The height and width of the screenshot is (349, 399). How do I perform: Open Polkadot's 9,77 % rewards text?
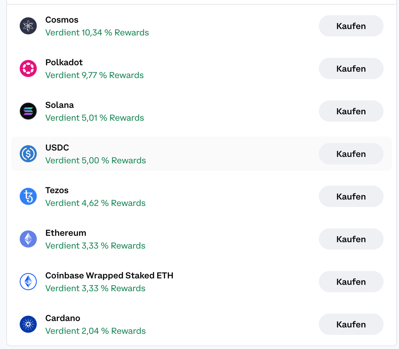click(x=94, y=75)
